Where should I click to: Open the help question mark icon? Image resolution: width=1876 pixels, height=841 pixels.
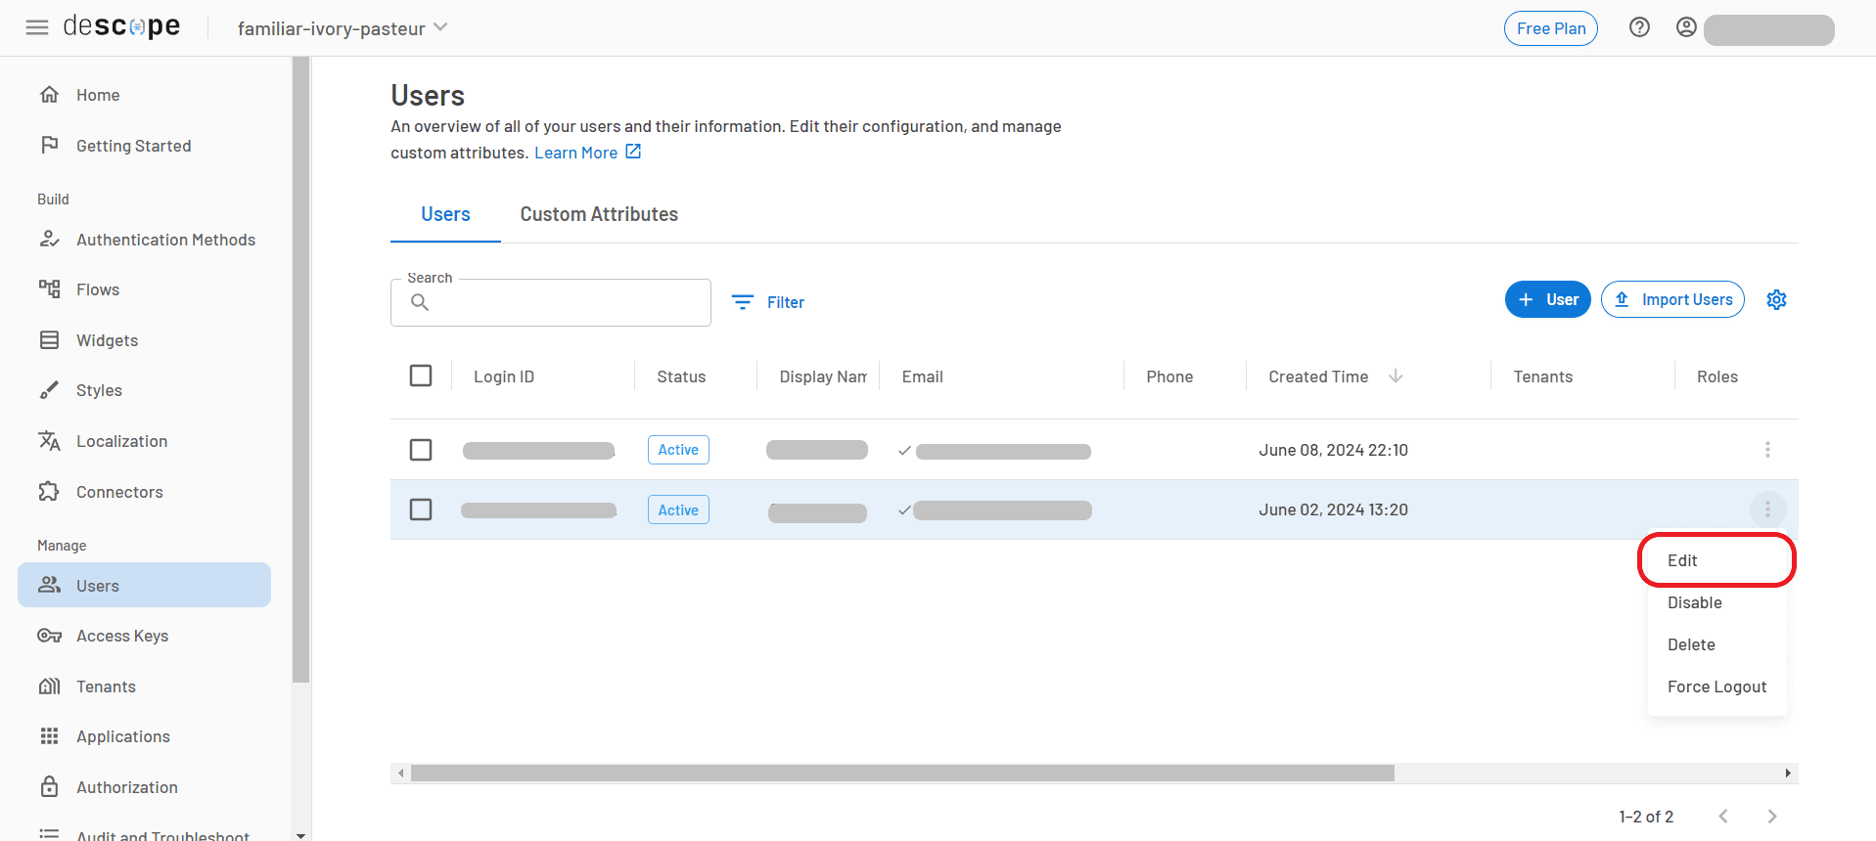(1639, 27)
